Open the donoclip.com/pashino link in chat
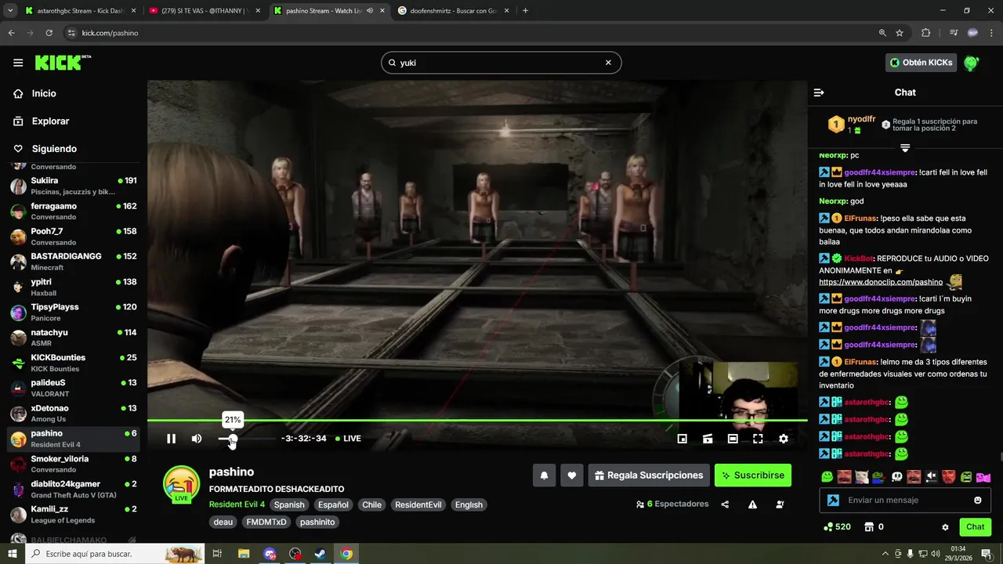Viewport: 1003px width, 564px height. 881,282
